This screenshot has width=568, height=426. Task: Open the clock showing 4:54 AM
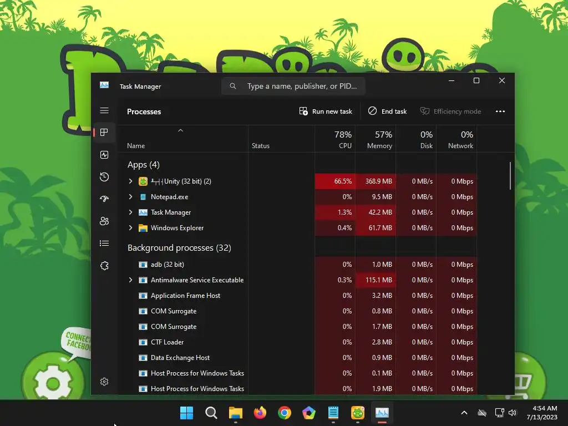[542, 413]
